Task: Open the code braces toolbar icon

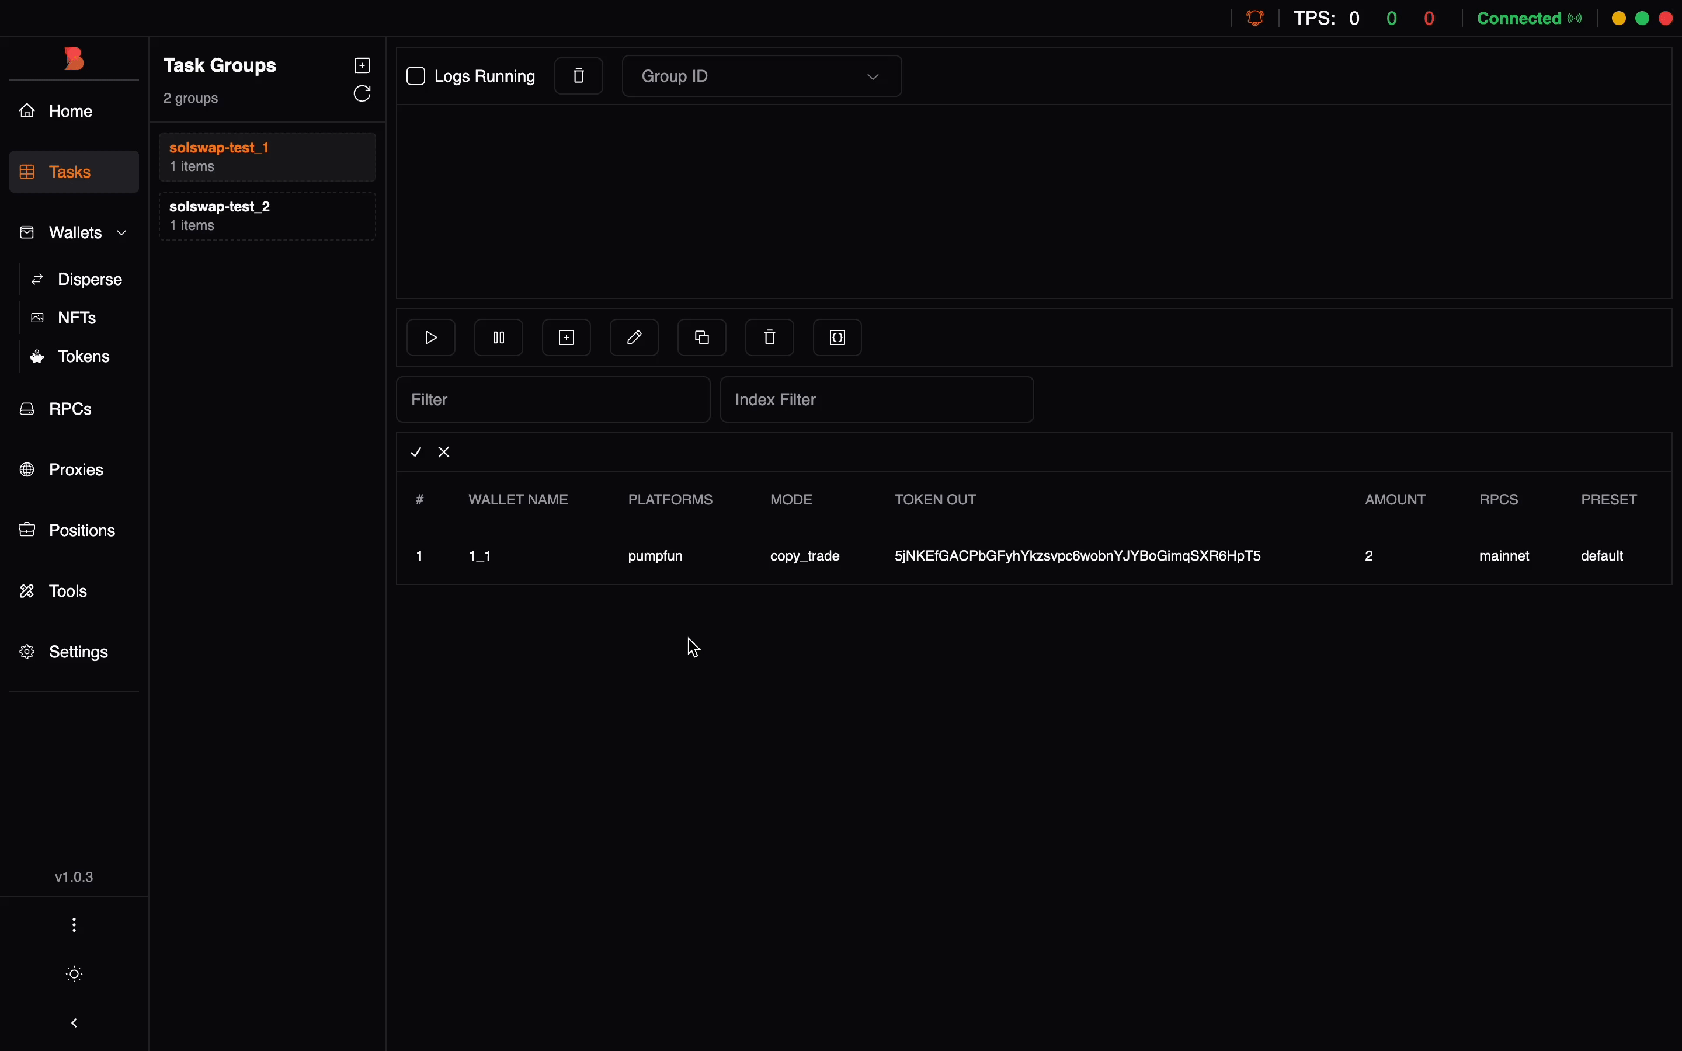Action: point(837,338)
